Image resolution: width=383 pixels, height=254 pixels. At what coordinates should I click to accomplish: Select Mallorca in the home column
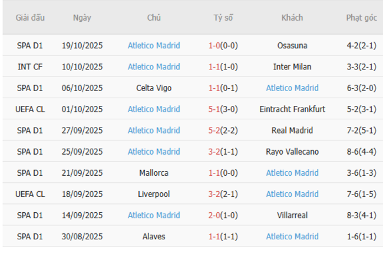coord(154,172)
